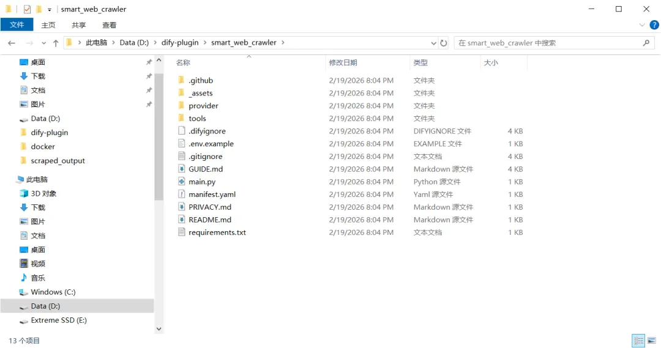Select Data (D:) under 此电脑 in sidebar

77,306
